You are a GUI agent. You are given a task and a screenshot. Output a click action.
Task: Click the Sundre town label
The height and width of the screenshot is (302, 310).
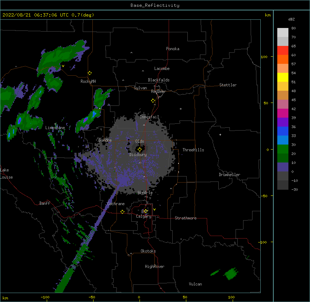coord(105,140)
